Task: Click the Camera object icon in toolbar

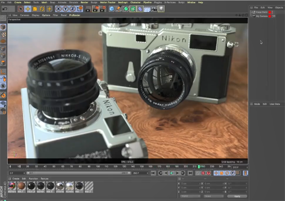Action: click(x=154, y=9)
